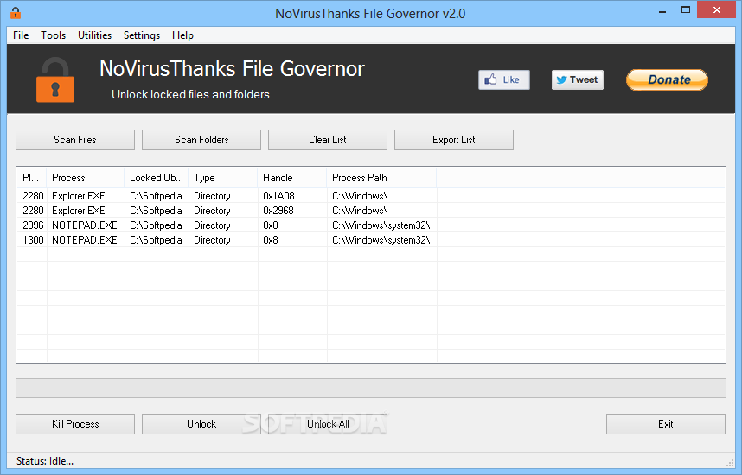Open the Settings menu
The height and width of the screenshot is (475, 742).
(142, 35)
